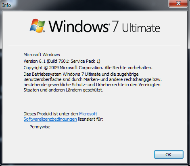Click the Copyright 2009 Microsoft Corporation line

tap(88, 68)
